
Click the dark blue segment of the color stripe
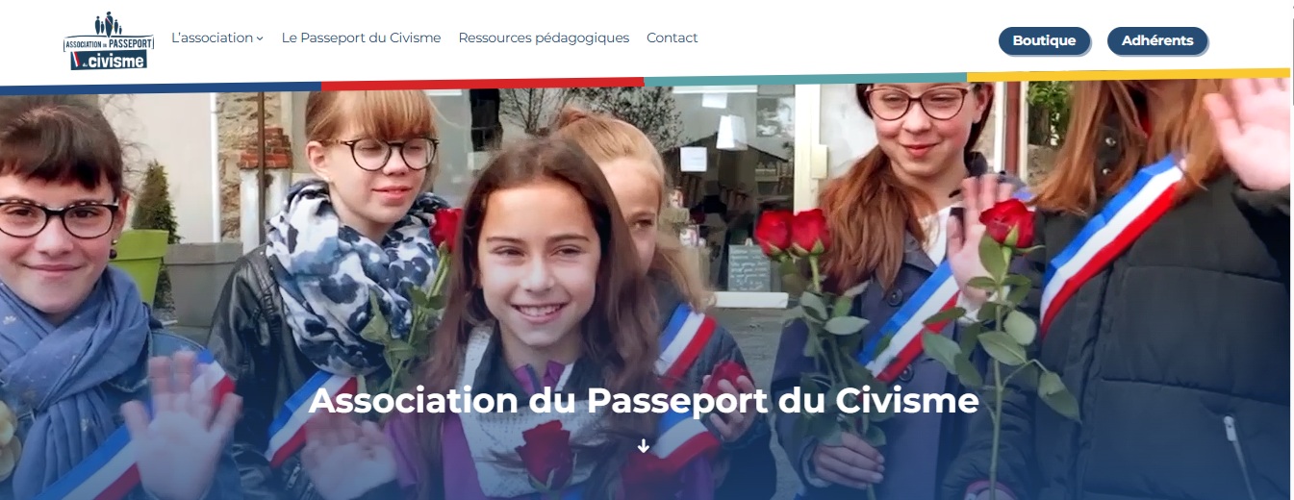(161, 87)
